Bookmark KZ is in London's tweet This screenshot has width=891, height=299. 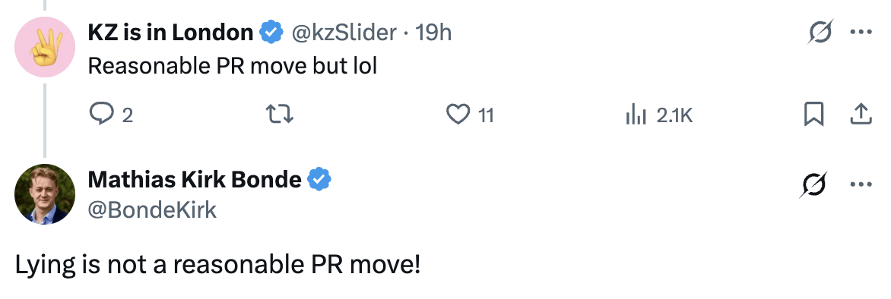pos(813,115)
